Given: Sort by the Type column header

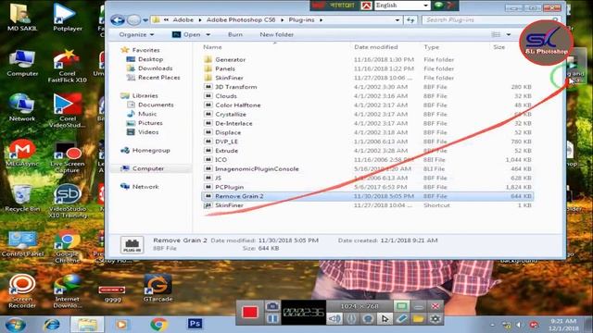Looking at the screenshot, I should coord(432,47).
